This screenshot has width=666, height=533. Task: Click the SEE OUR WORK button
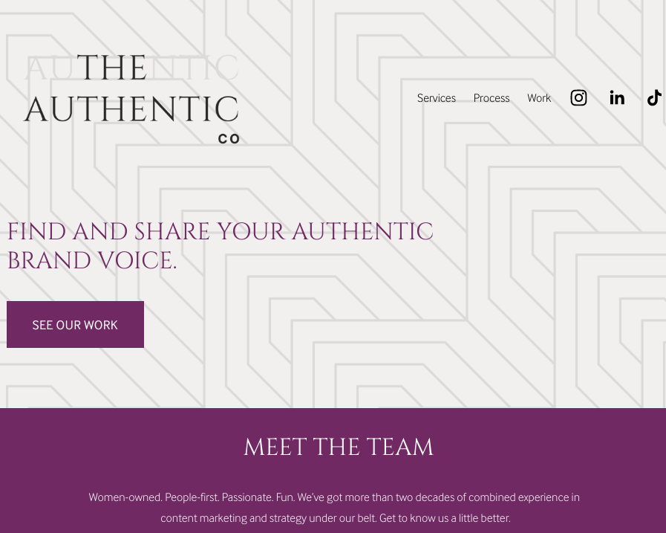click(75, 325)
